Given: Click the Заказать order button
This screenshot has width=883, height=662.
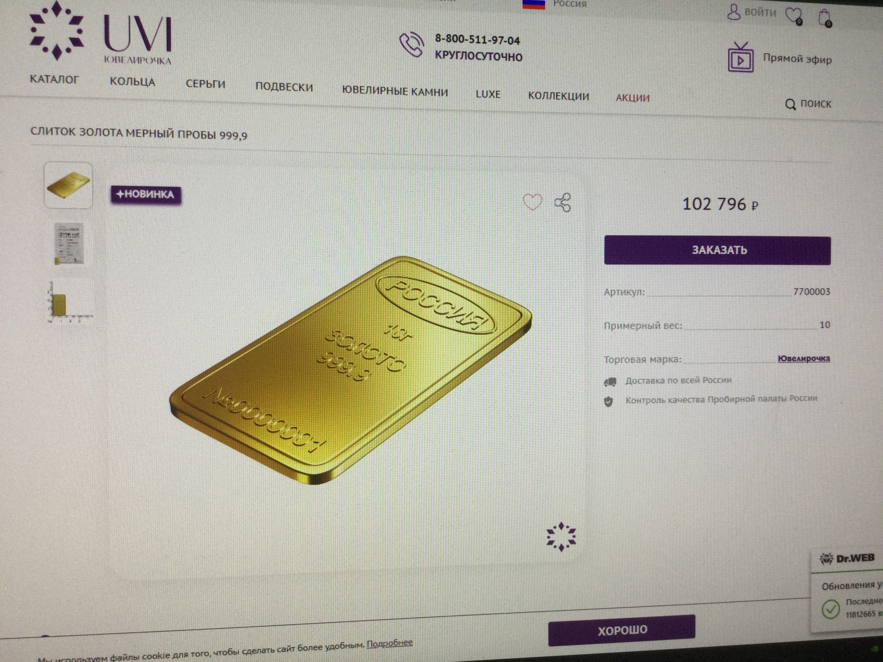Looking at the screenshot, I should 717,250.
